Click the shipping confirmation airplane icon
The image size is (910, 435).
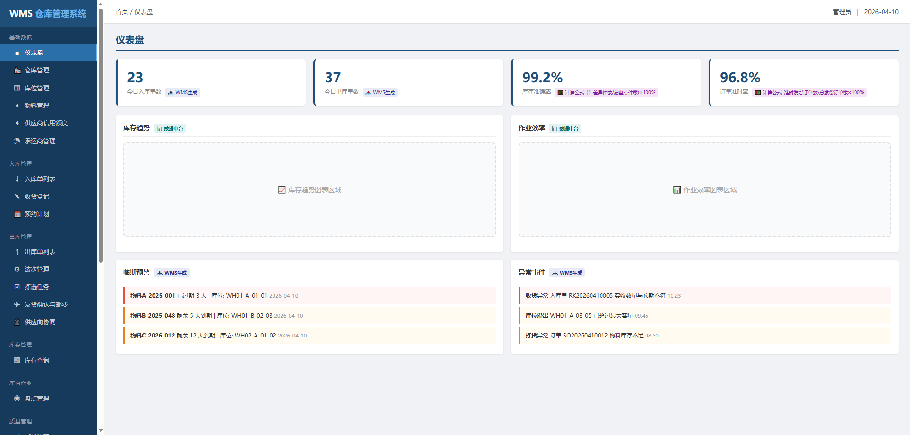[17, 304]
